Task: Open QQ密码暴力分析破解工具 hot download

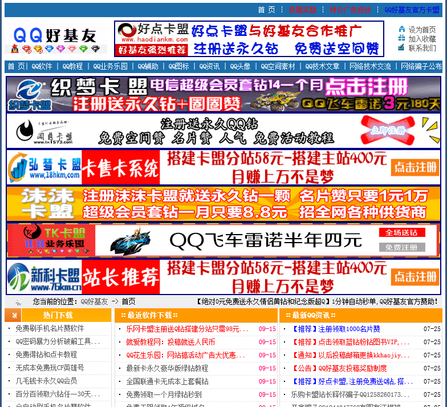Action: point(58,341)
